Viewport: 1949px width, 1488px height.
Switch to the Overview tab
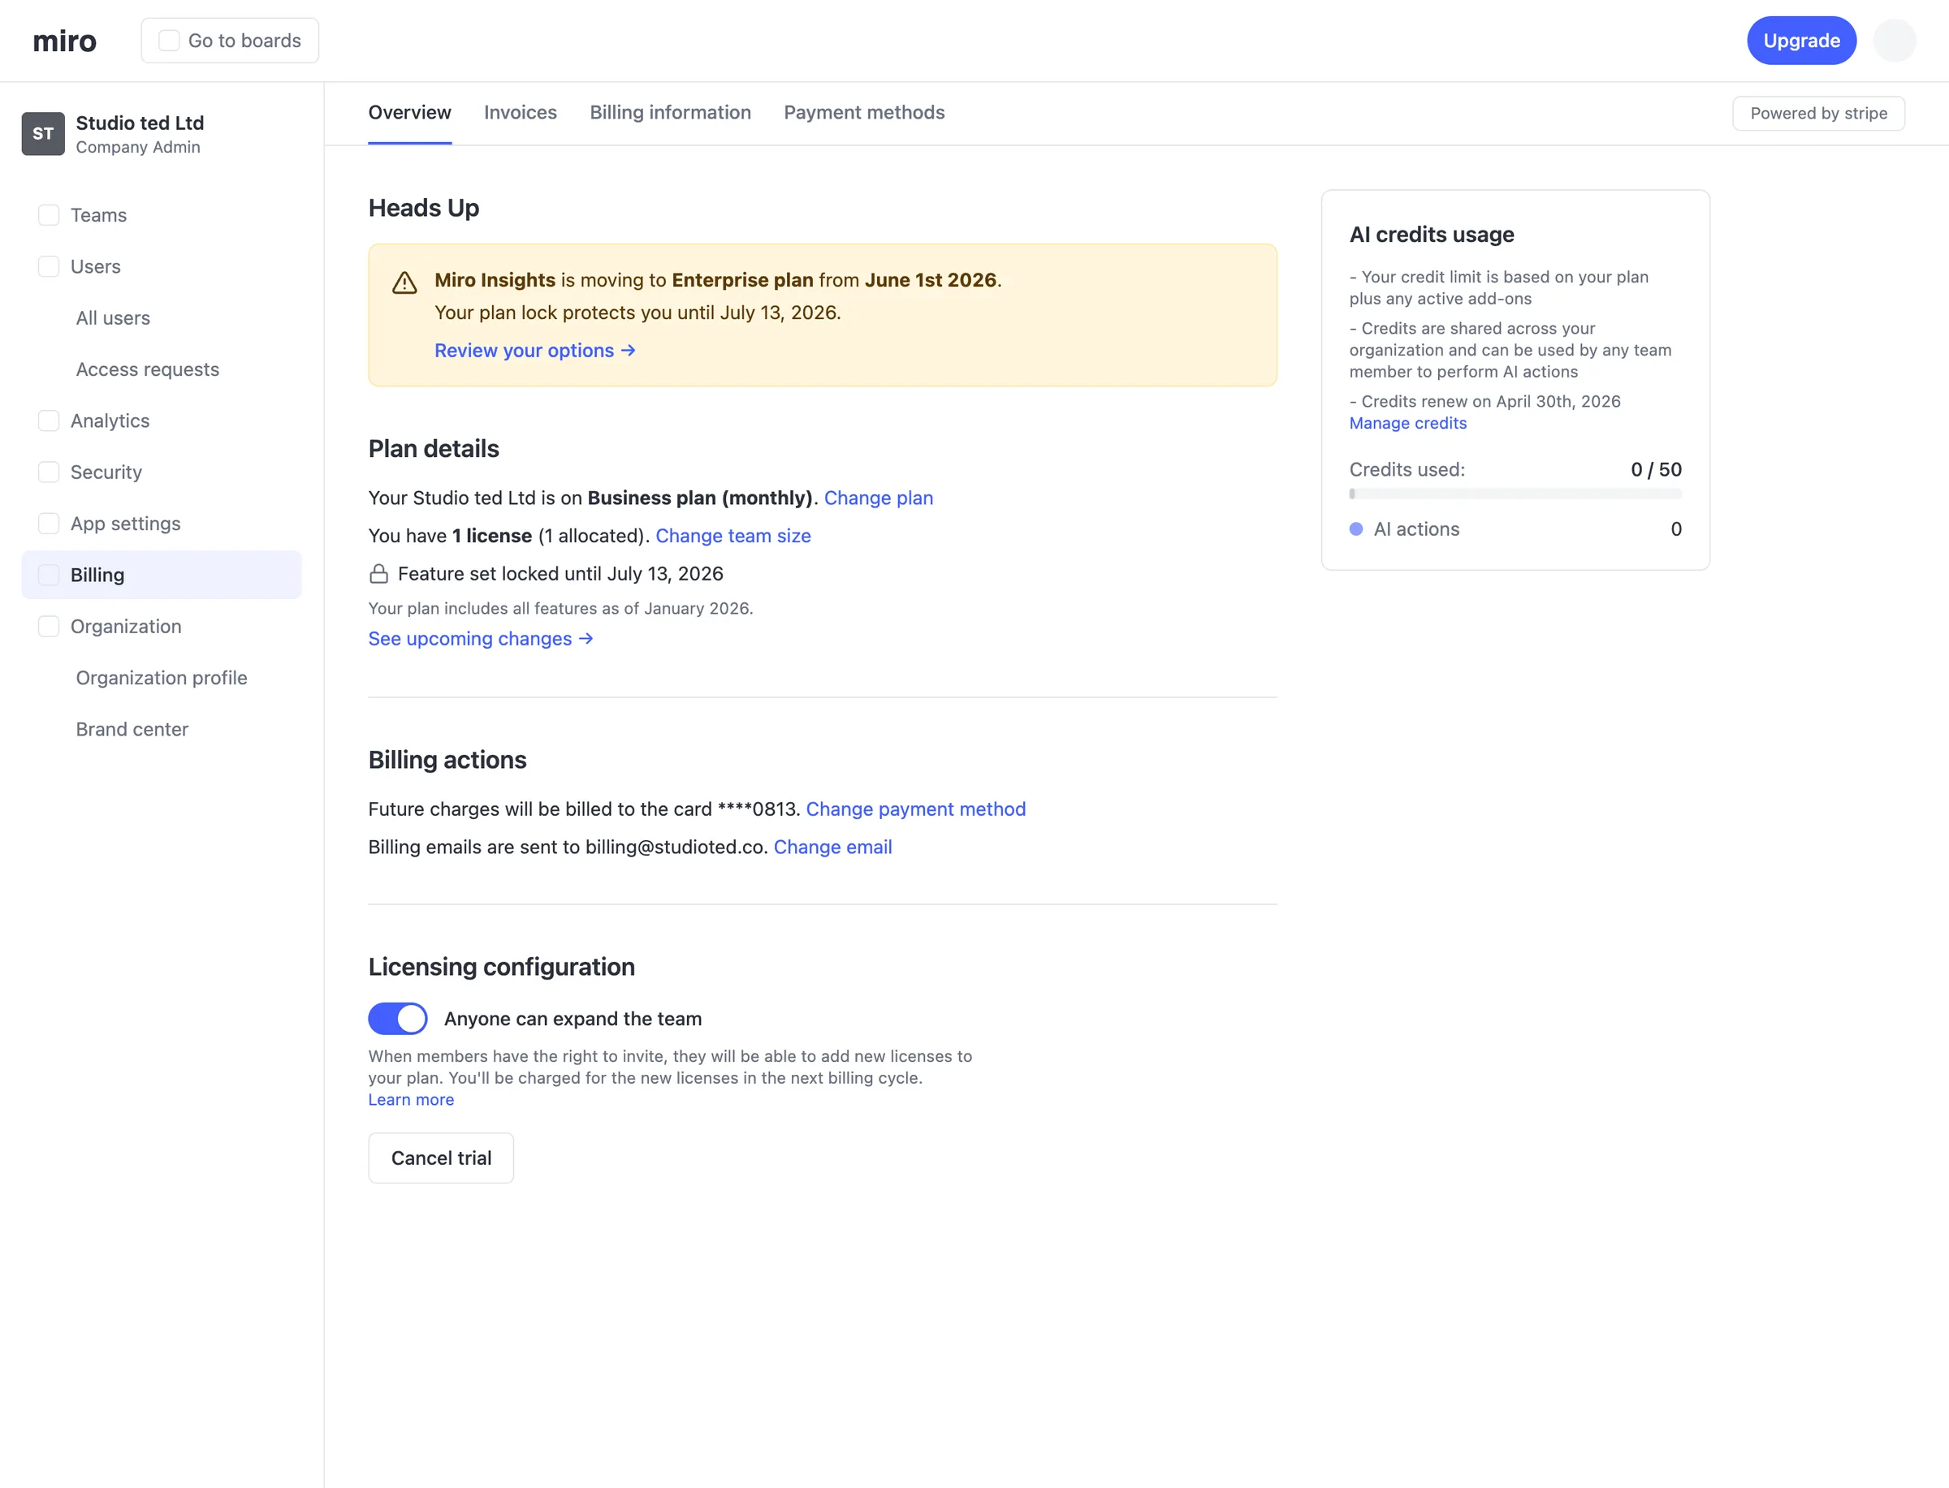pyautogui.click(x=409, y=113)
